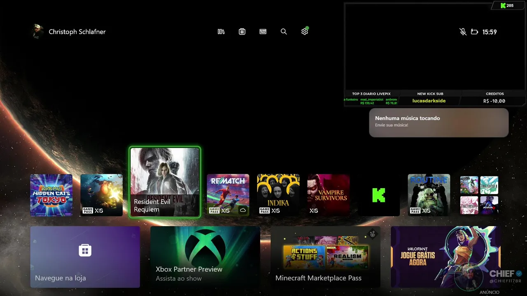Open Navegue na loja store card
This screenshot has height=296, width=527.
pyautogui.click(x=85, y=257)
